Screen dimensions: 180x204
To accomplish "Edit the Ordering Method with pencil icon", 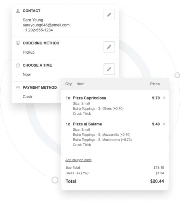I will (x=109, y=47).
